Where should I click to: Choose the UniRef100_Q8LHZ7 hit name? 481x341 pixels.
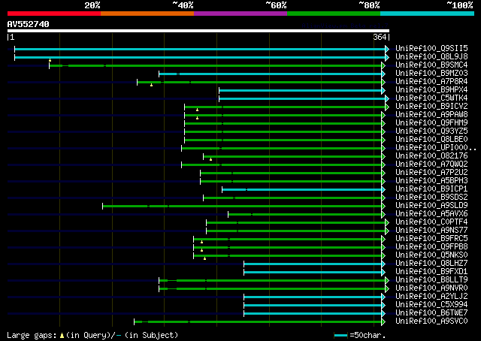click(431, 264)
